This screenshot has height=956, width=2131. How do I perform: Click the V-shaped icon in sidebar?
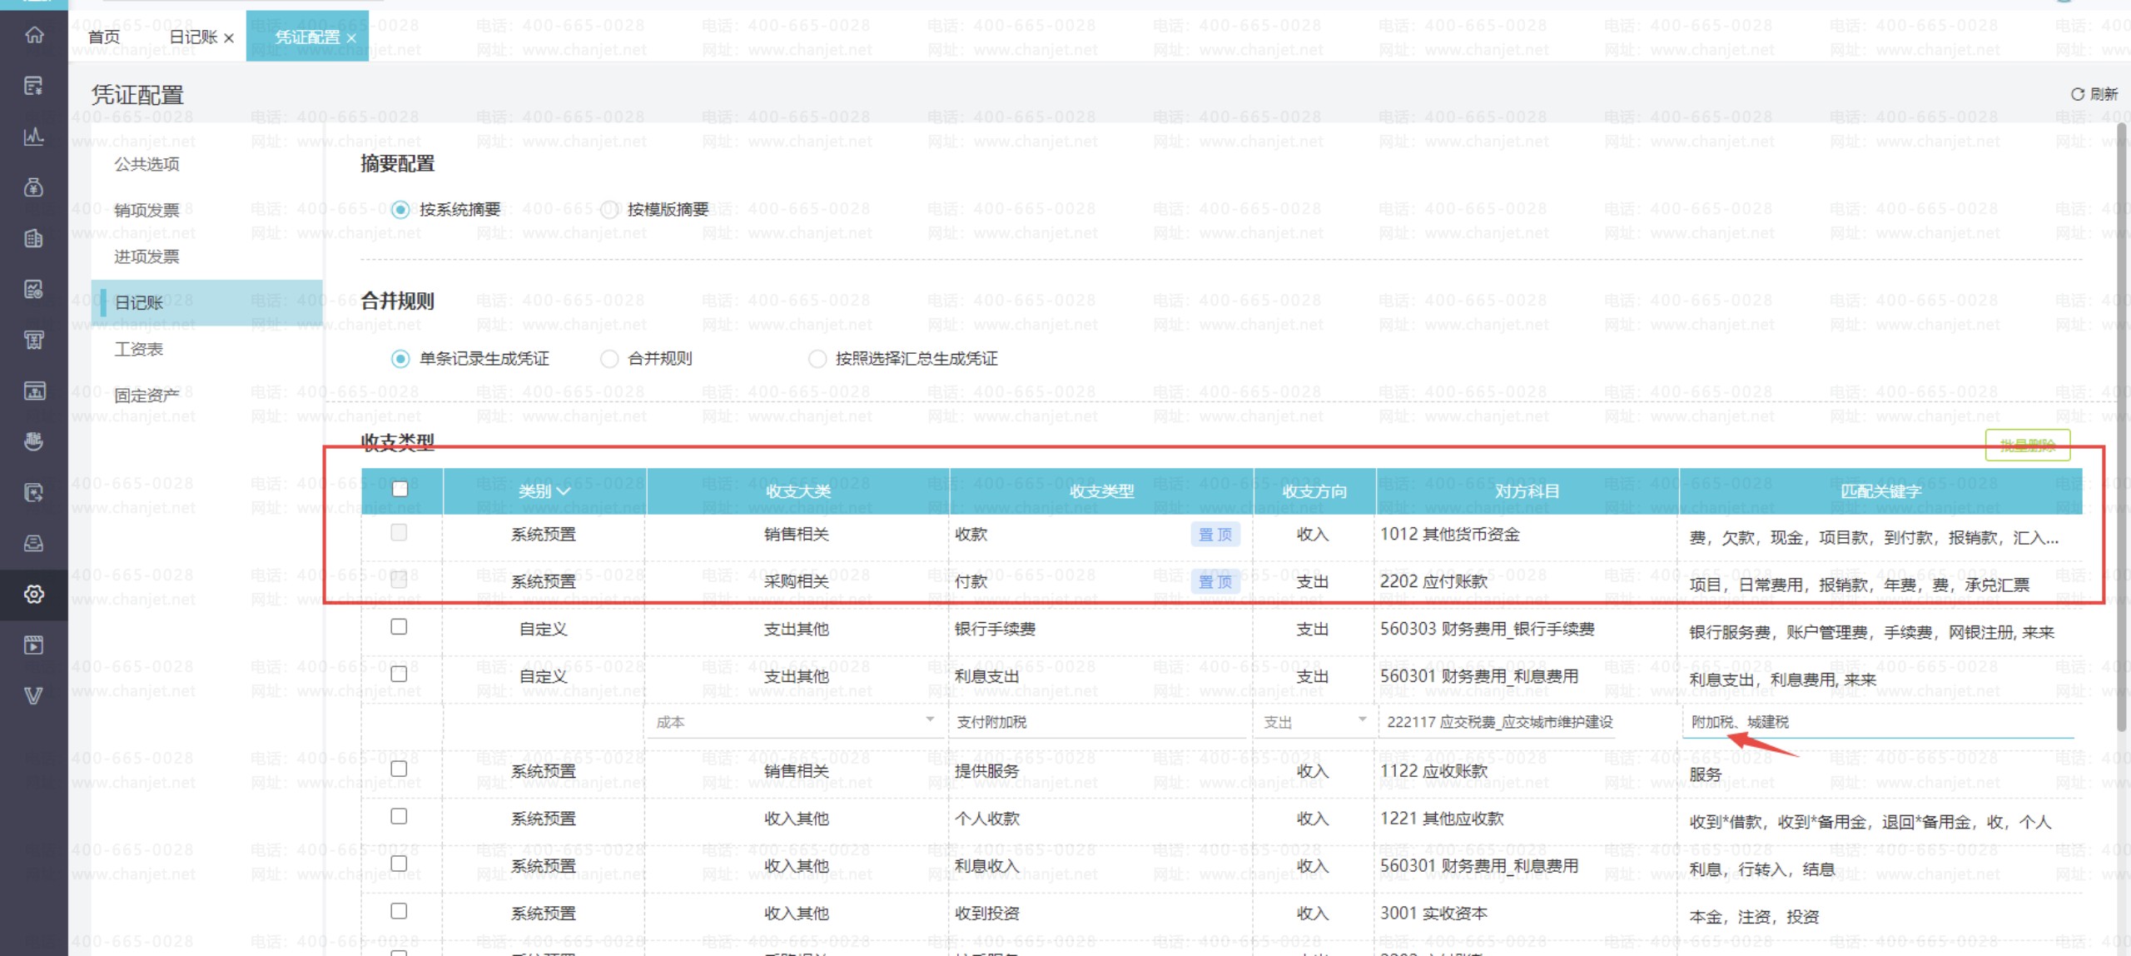pyautogui.click(x=34, y=695)
